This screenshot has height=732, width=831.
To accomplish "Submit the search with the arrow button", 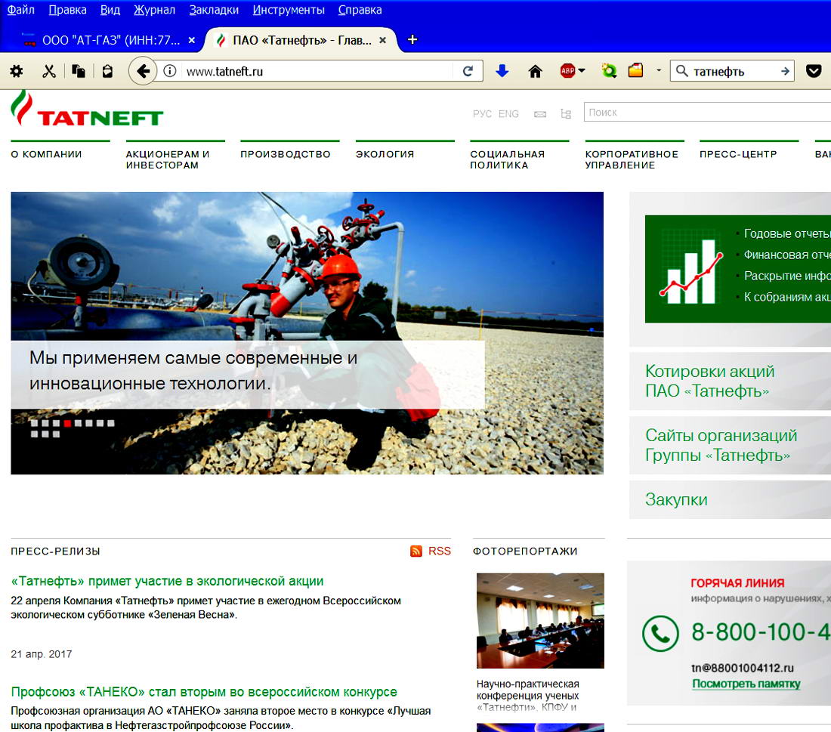I will tap(785, 71).
